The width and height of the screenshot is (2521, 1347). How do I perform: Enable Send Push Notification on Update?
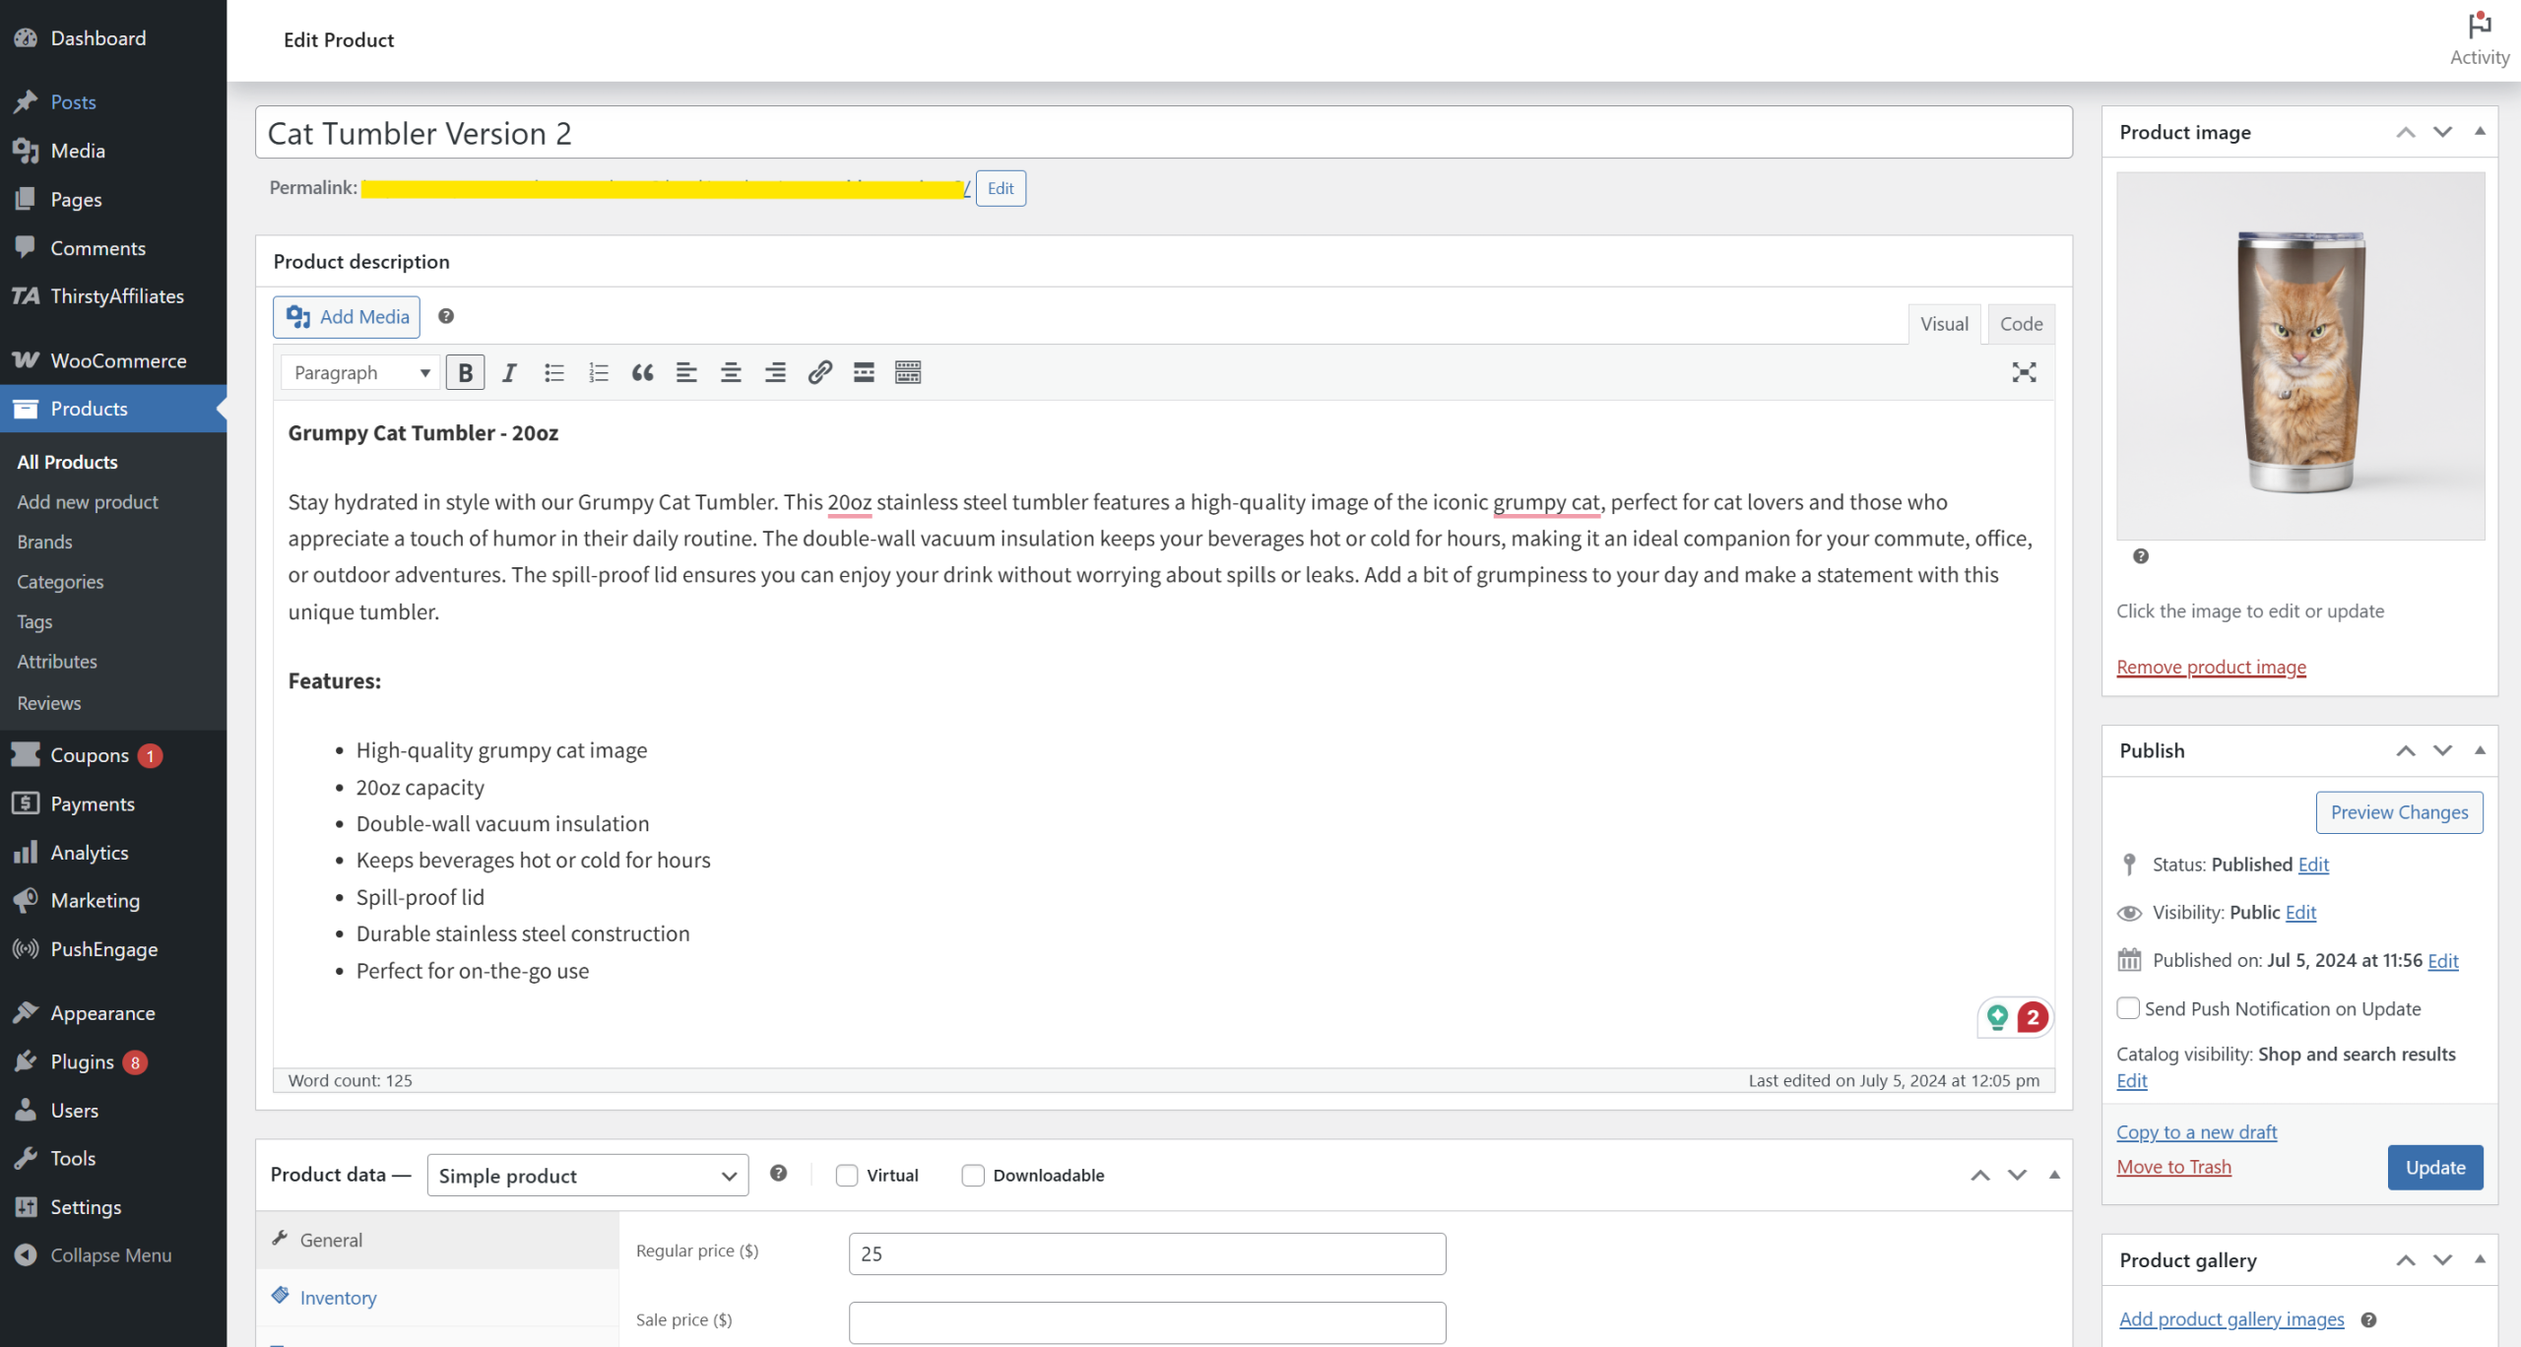(x=2128, y=1008)
